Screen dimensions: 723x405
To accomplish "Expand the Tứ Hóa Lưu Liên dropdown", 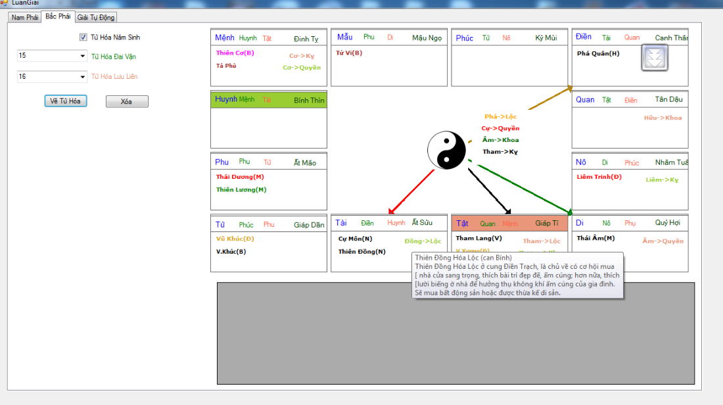I will (x=83, y=77).
